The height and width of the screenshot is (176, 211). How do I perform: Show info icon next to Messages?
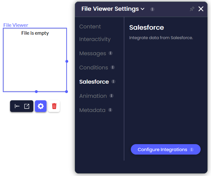pyautogui.click(x=110, y=53)
